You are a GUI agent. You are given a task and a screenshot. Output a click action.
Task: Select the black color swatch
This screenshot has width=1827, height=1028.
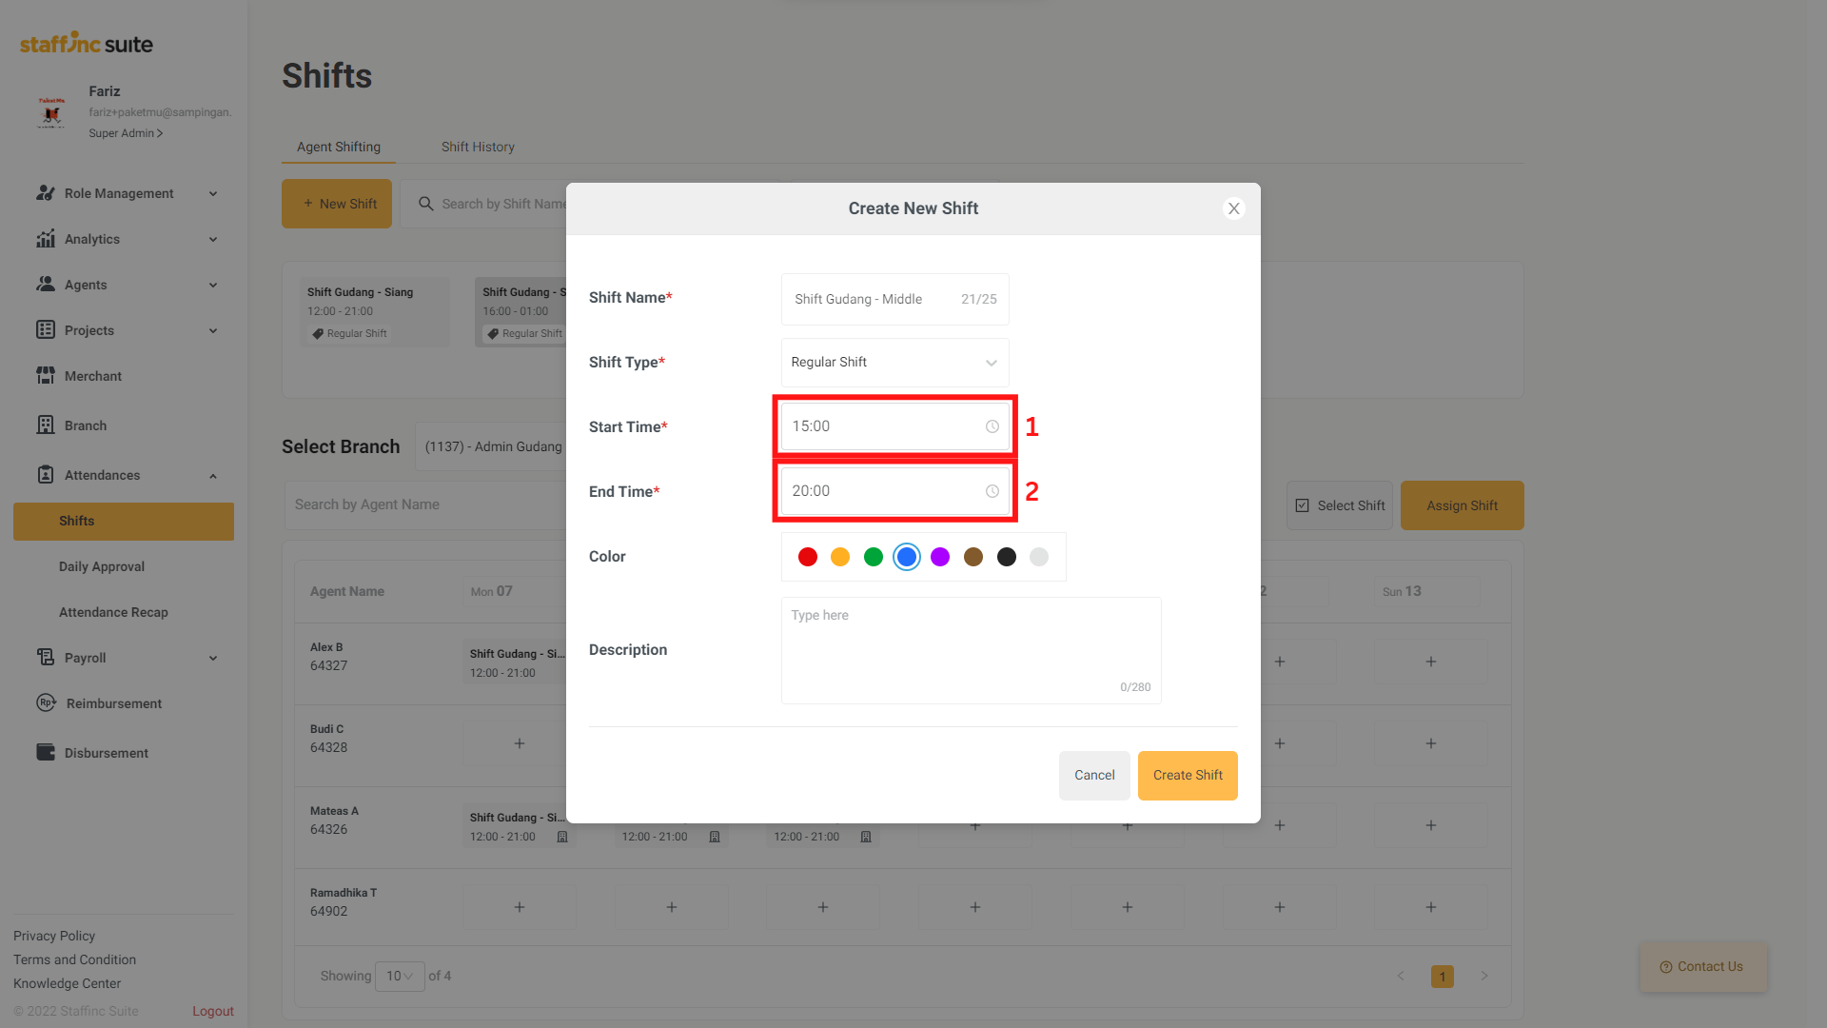(1007, 557)
